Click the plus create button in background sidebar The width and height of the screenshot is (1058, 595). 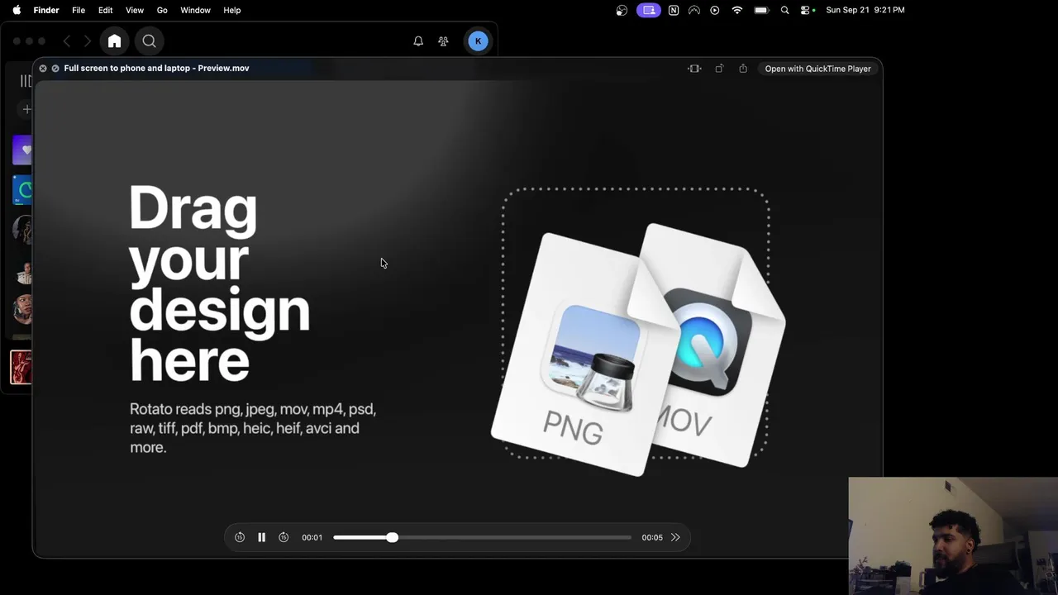pos(26,109)
